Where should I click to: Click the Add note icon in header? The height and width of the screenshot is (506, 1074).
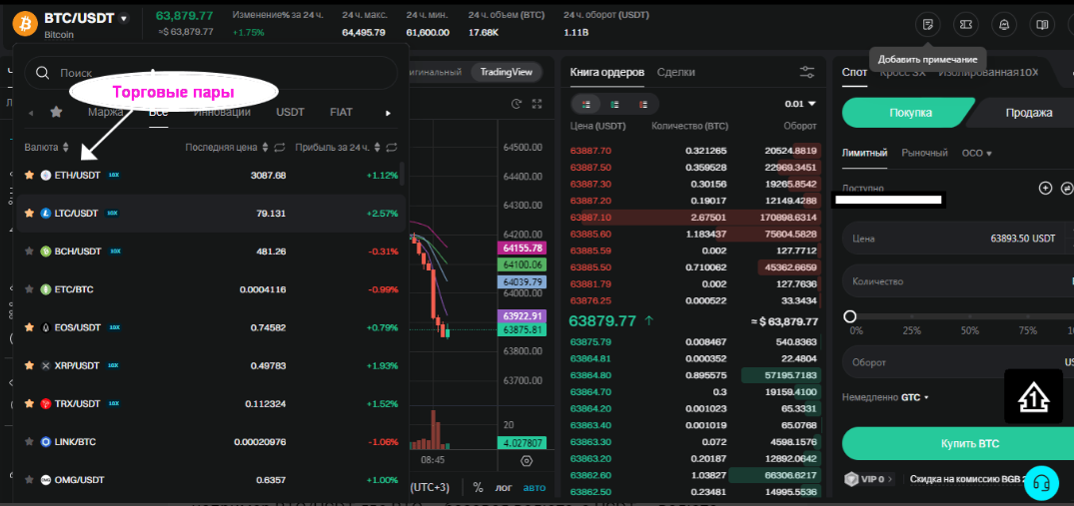tap(927, 25)
